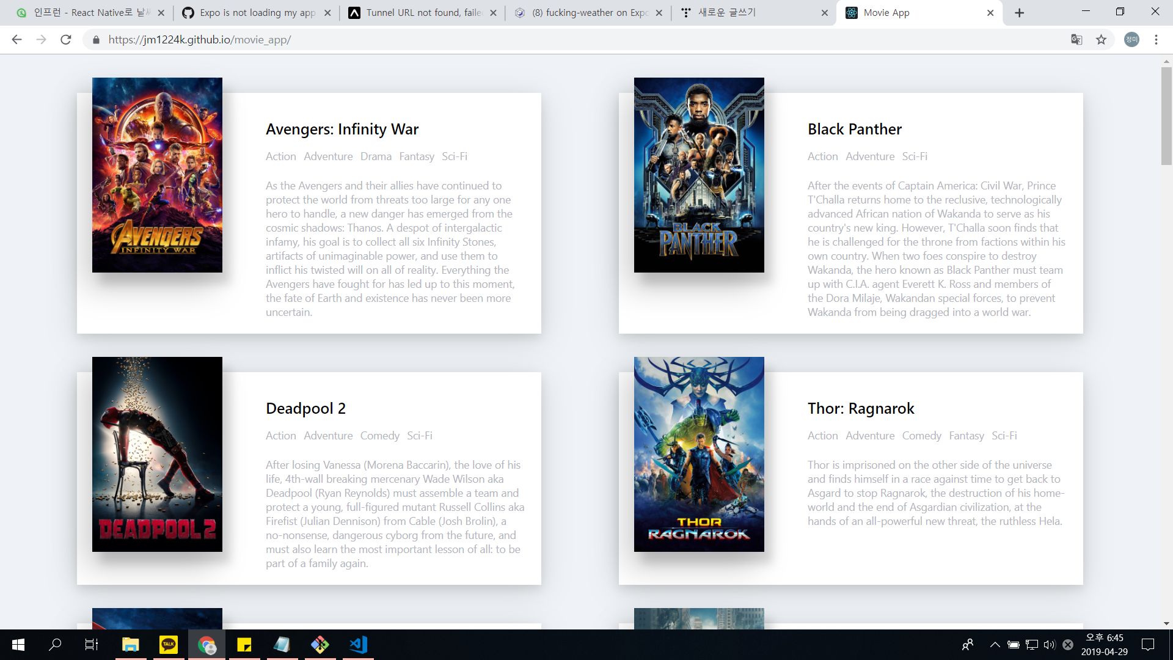Click the page vertical scrollbar thumb
Viewport: 1173px width, 660px height.
tap(1166, 116)
